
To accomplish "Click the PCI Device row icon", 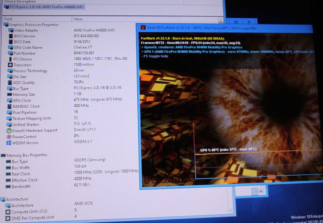I will (x=10, y=59).
